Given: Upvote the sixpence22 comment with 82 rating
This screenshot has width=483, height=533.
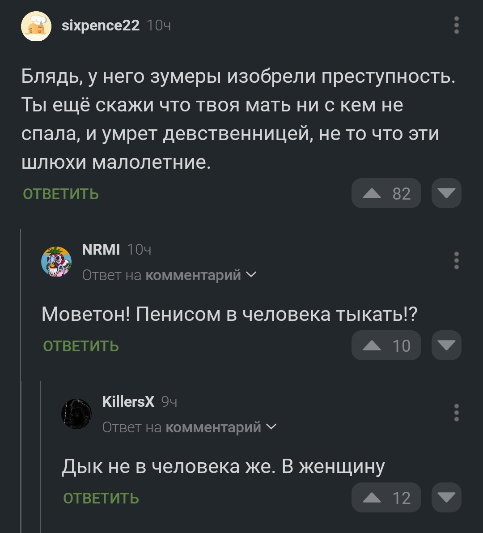Looking at the screenshot, I should (386, 193).
